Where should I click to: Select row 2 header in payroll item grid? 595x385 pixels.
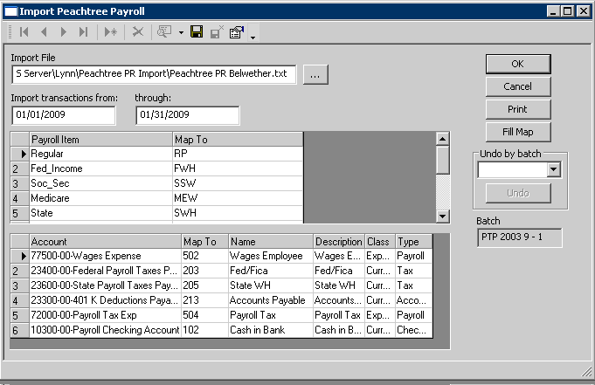click(20, 168)
